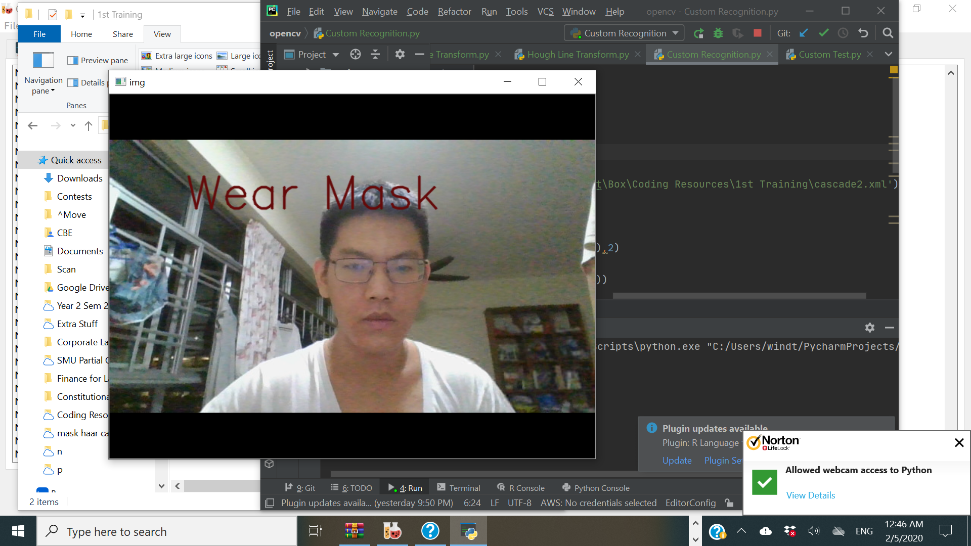Click Git commit checkmark icon
Image resolution: width=971 pixels, height=546 pixels.
823,33
